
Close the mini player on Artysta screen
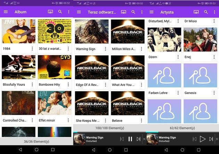pos(217,139)
